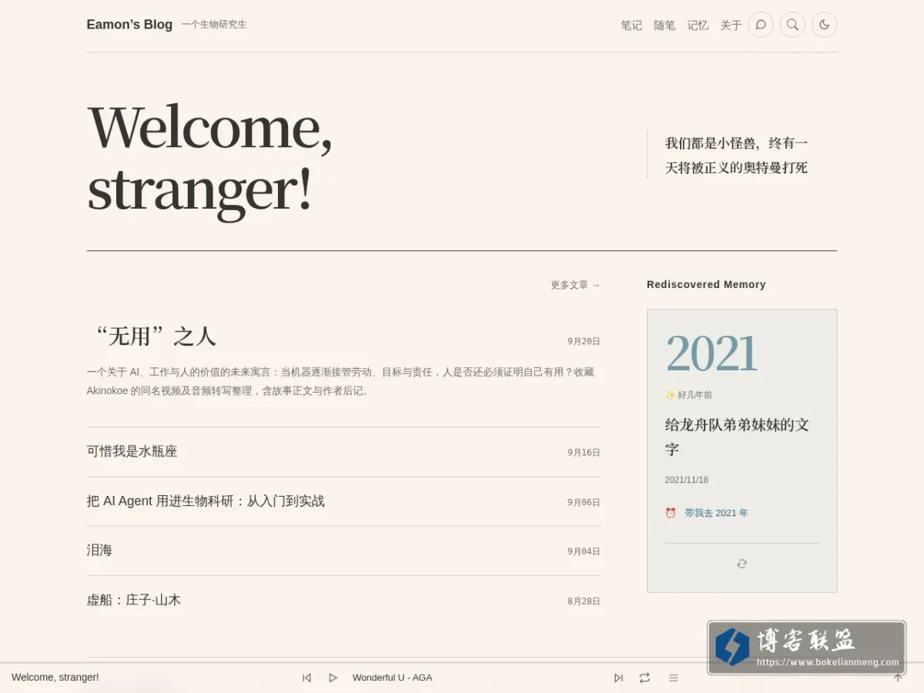The width and height of the screenshot is (924, 693).
Task: Click Welcome, stranger! text in bottom bar
Action: (x=55, y=678)
